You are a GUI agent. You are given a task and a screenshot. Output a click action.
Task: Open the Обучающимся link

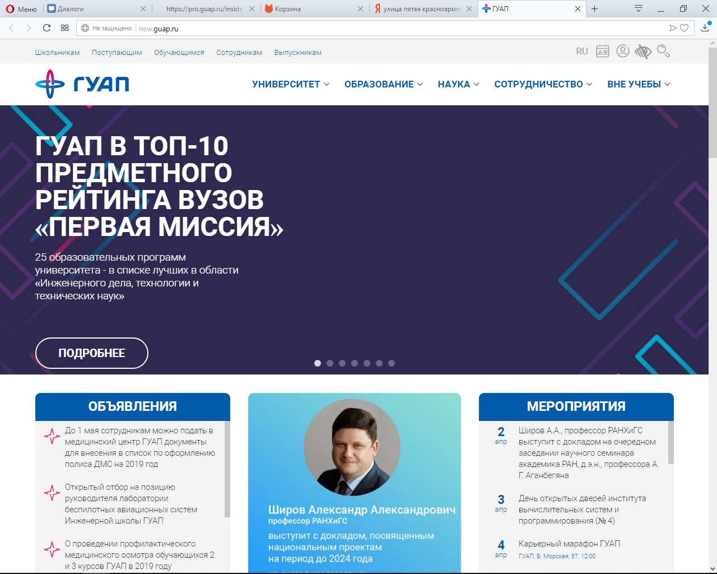click(179, 53)
